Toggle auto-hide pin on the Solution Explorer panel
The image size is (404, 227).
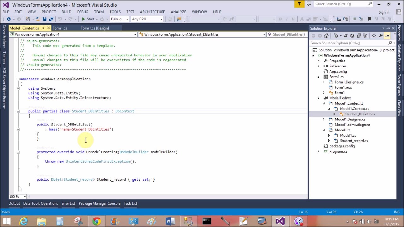(x=388, y=28)
